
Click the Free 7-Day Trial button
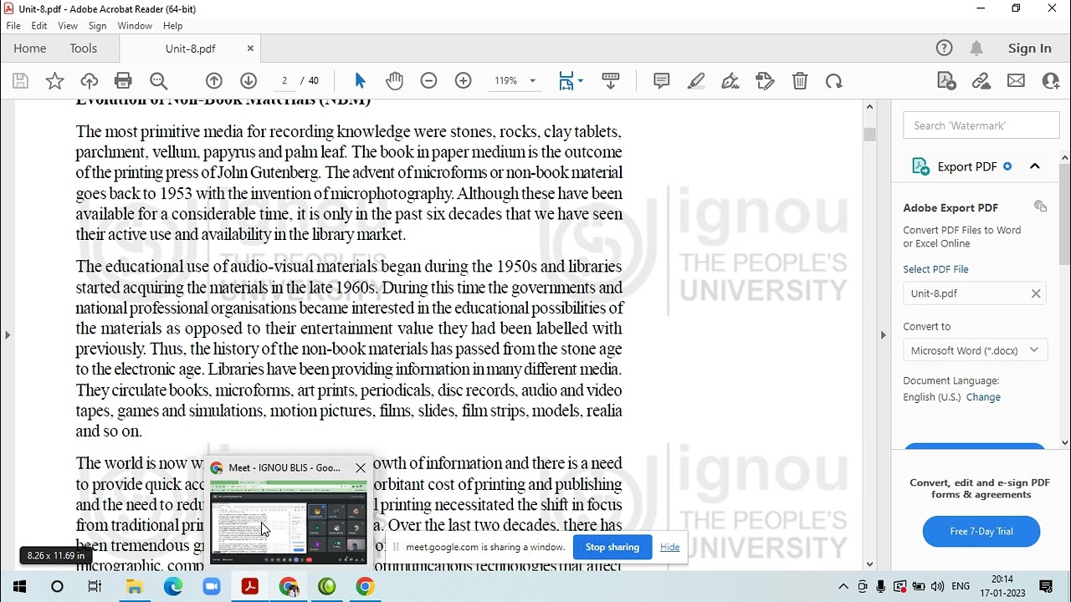coord(981,531)
